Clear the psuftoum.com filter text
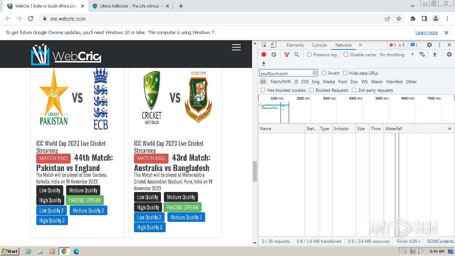This screenshot has width=455, height=256. (x=315, y=73)
